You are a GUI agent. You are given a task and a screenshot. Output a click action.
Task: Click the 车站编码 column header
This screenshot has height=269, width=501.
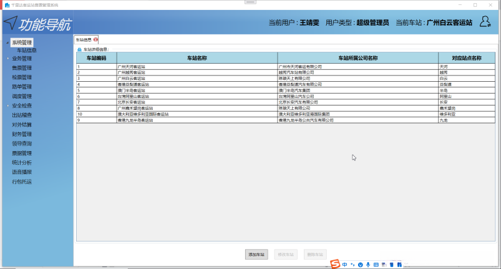pyautogui.click(x=97, y=58)
